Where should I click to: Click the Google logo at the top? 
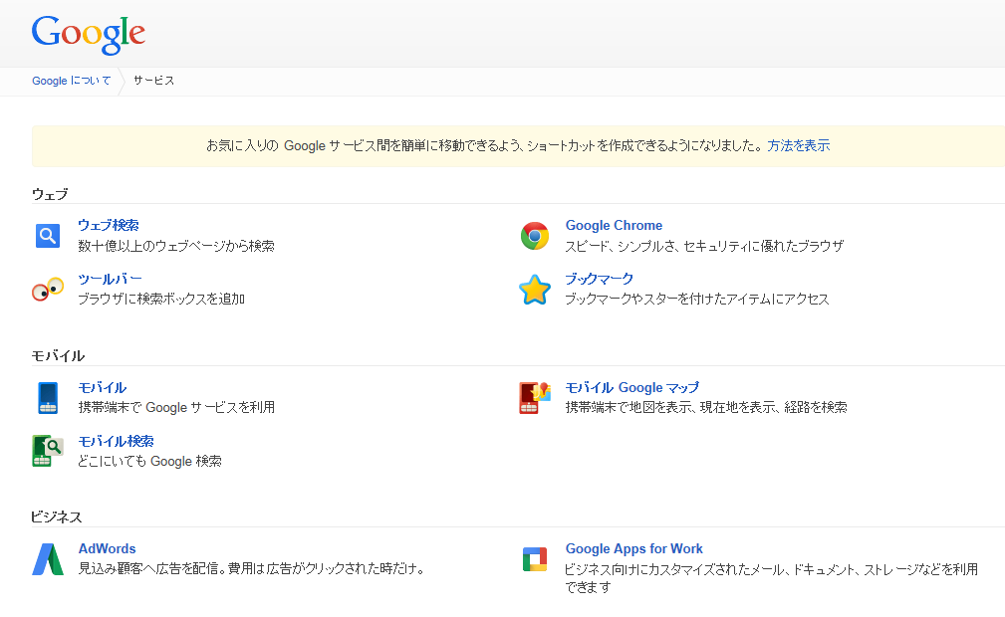88,34
